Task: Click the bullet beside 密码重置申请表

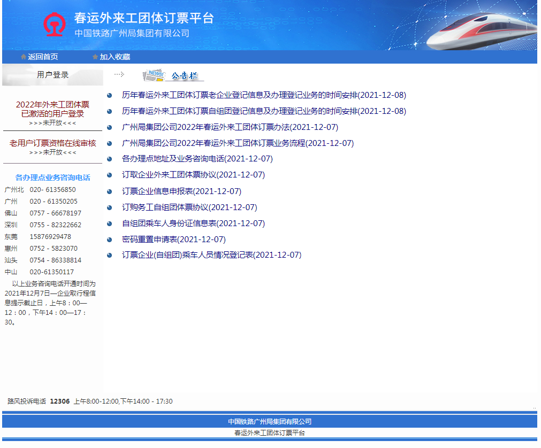Action: tap(109, 240)
